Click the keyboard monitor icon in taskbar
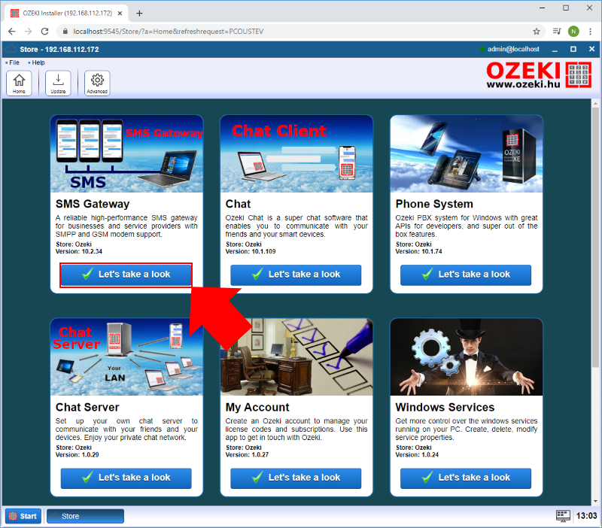602x528 pixels. [563, 516]
